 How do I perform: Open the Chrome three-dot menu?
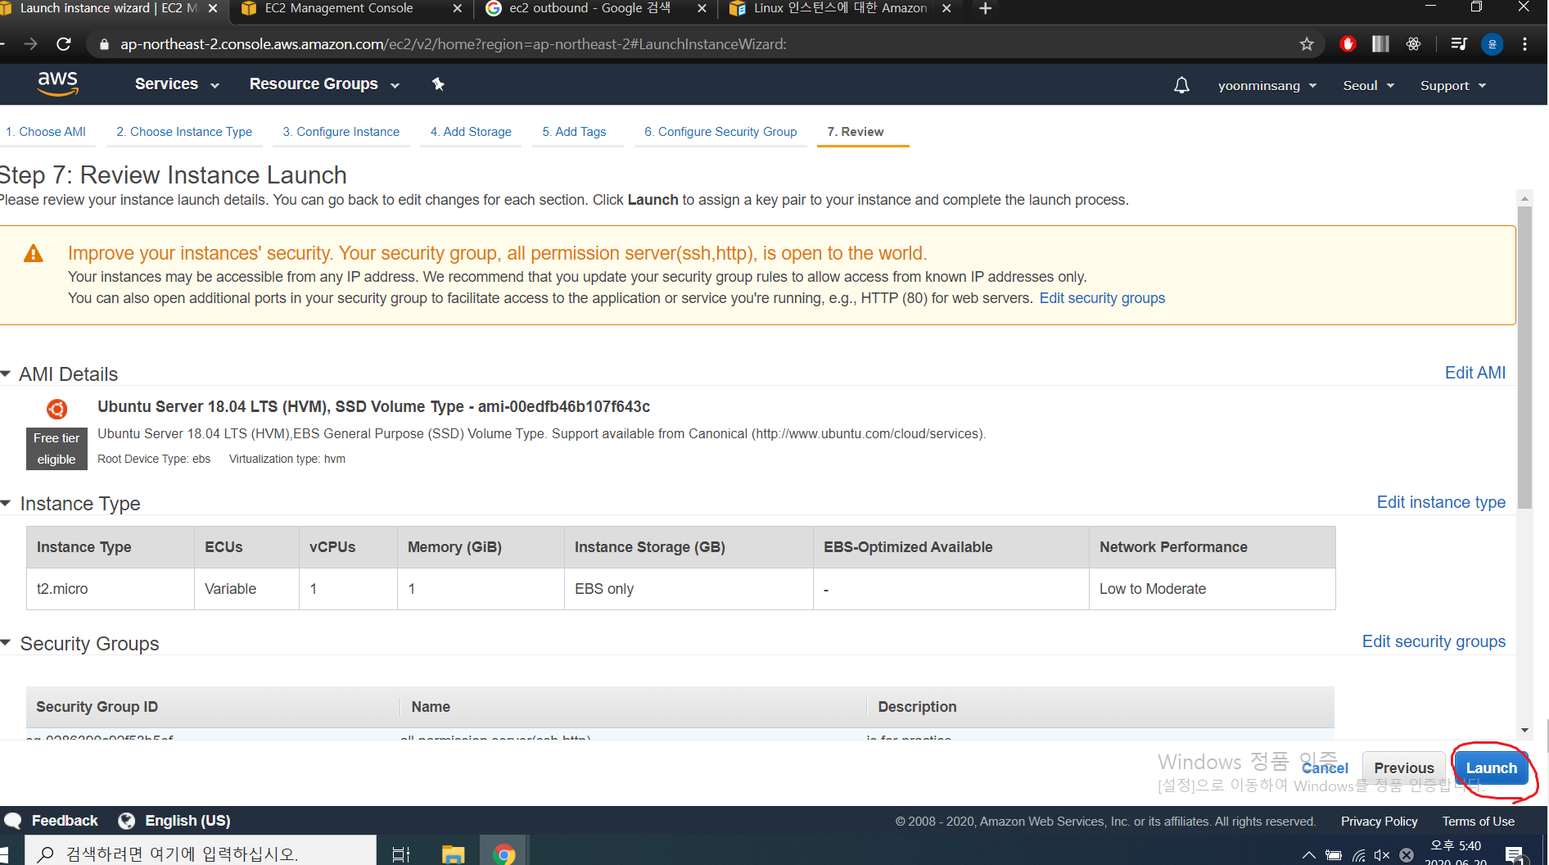pyautogui.click(x=1524, y=44)
